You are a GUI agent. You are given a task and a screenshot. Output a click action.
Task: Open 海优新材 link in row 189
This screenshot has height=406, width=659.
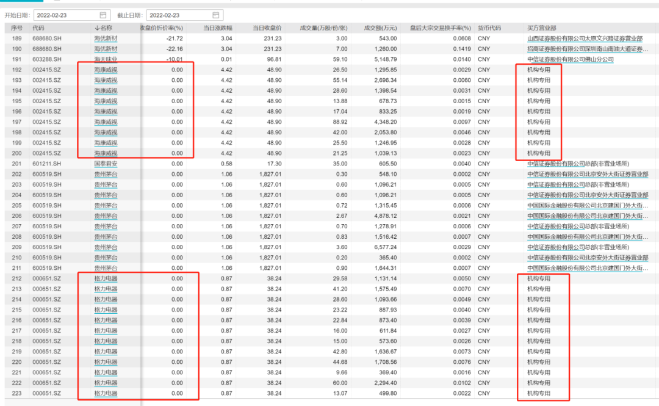pos(106,38)
